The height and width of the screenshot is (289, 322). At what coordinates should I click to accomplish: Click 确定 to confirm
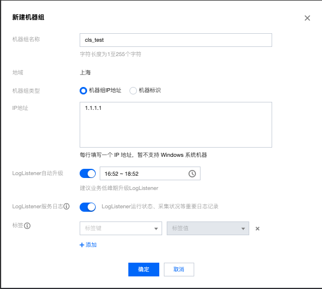144,270
